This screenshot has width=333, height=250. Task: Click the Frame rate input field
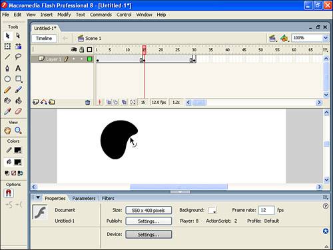(266, 210)
